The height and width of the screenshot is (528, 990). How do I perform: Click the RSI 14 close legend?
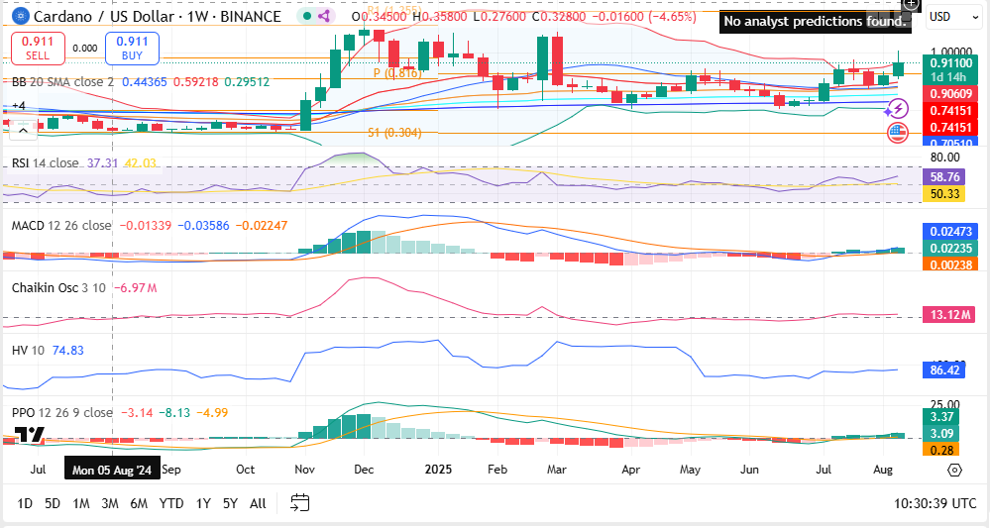pos(45,163)
